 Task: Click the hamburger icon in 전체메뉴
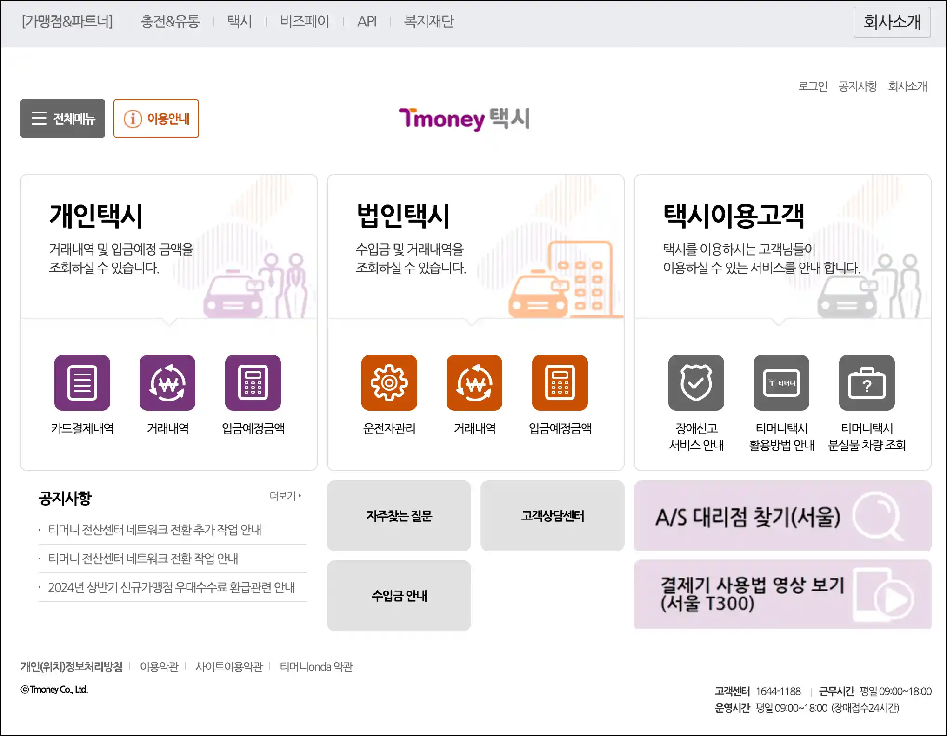point(39,118)
